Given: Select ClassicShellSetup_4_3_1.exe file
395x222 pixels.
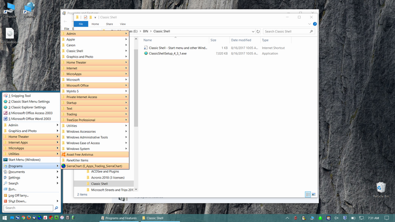Looking at the screenshot, I should 167,54.
